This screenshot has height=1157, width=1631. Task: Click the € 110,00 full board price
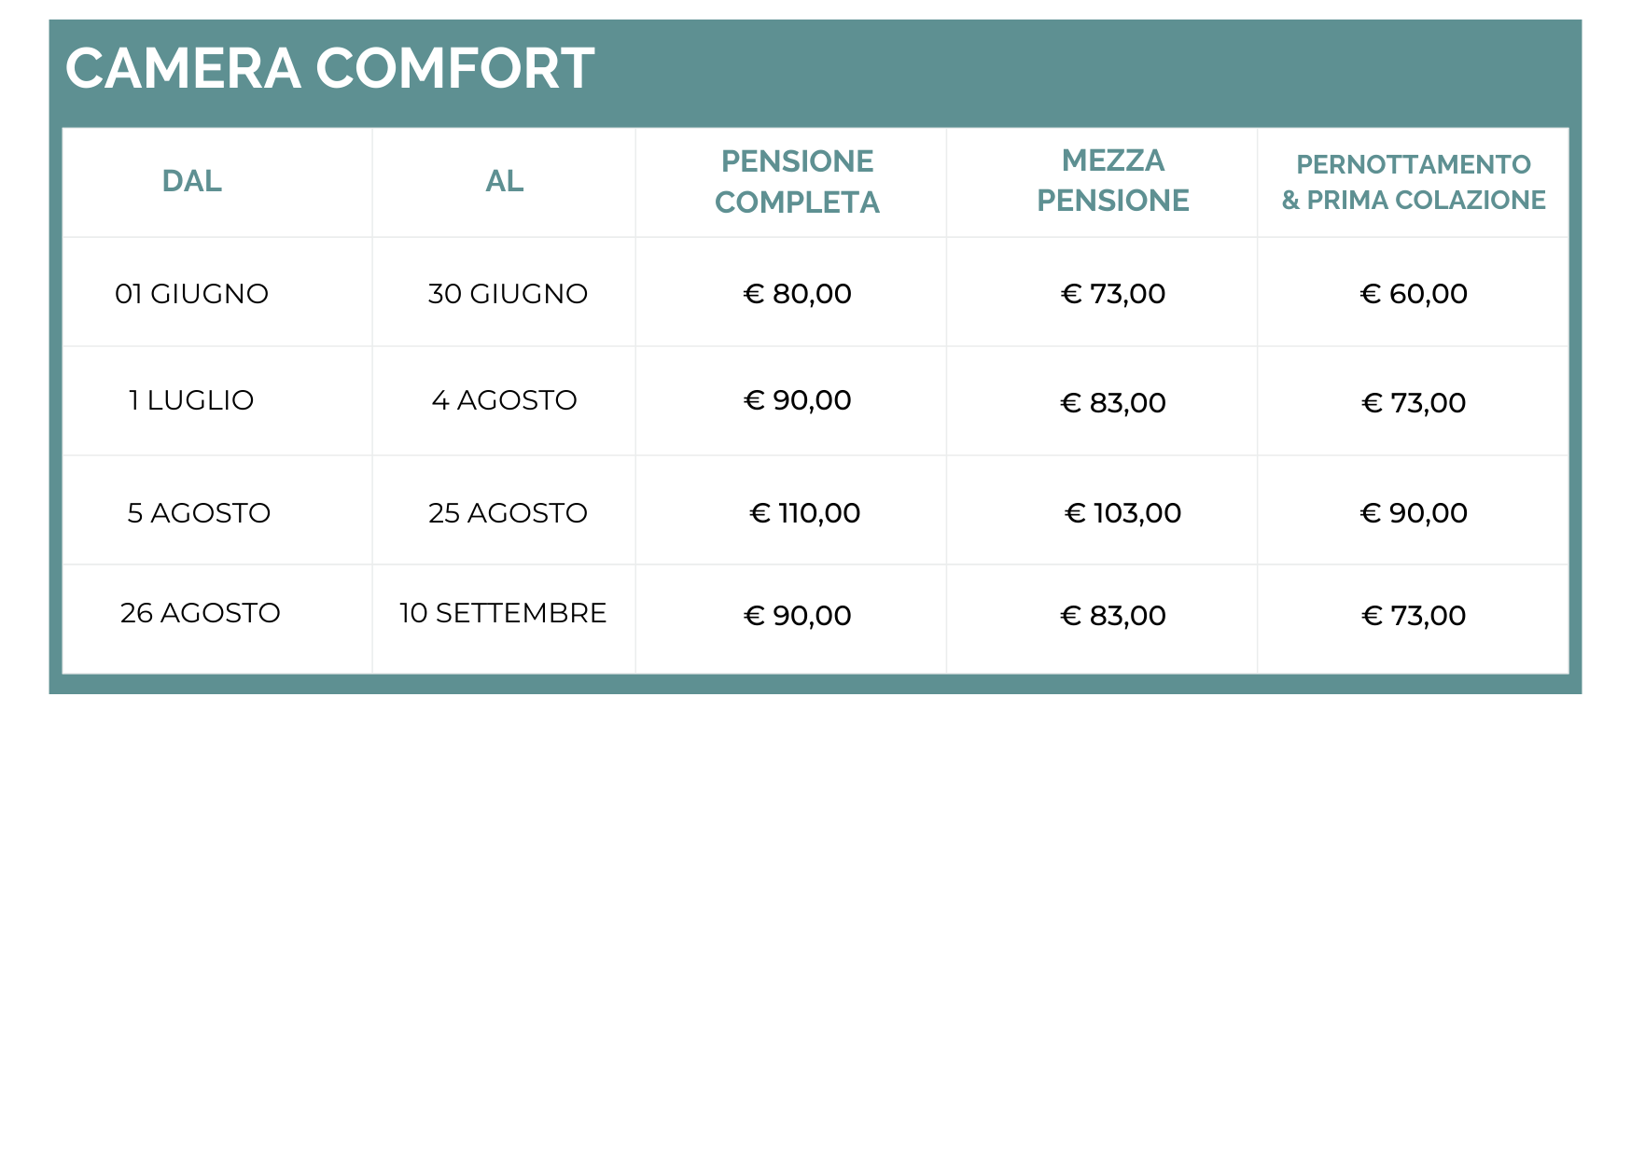click(x=804, y=513)
